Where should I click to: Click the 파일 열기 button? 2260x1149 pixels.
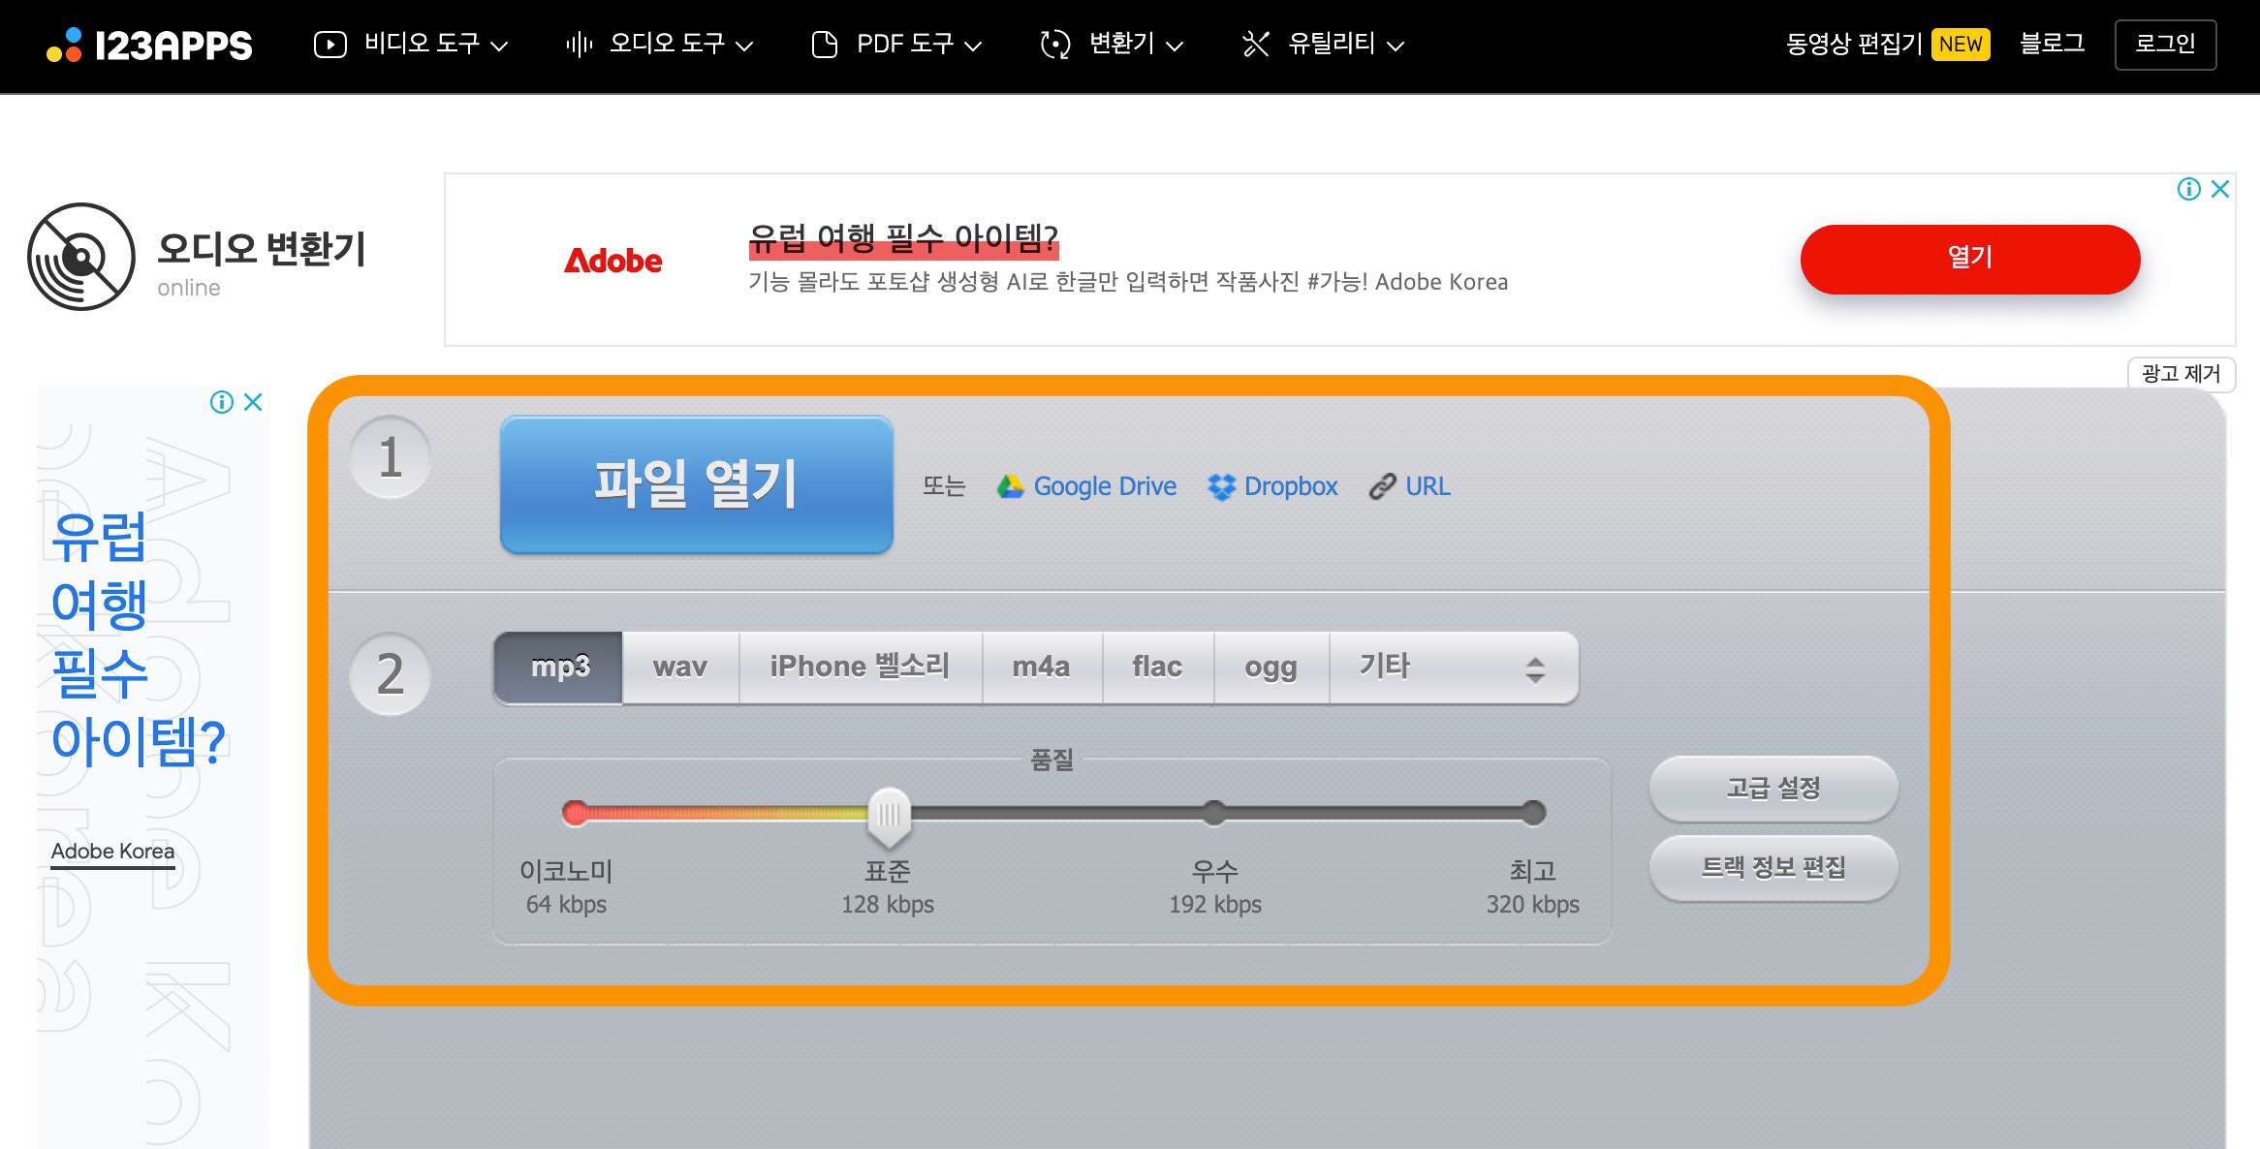696,484
